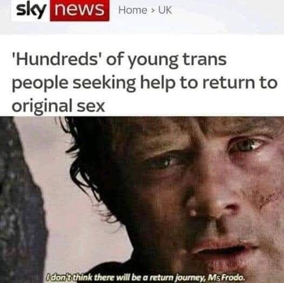Open the movie still image below the headline
The width and height of the screenshot is (284, 283).
pos(142,200)
